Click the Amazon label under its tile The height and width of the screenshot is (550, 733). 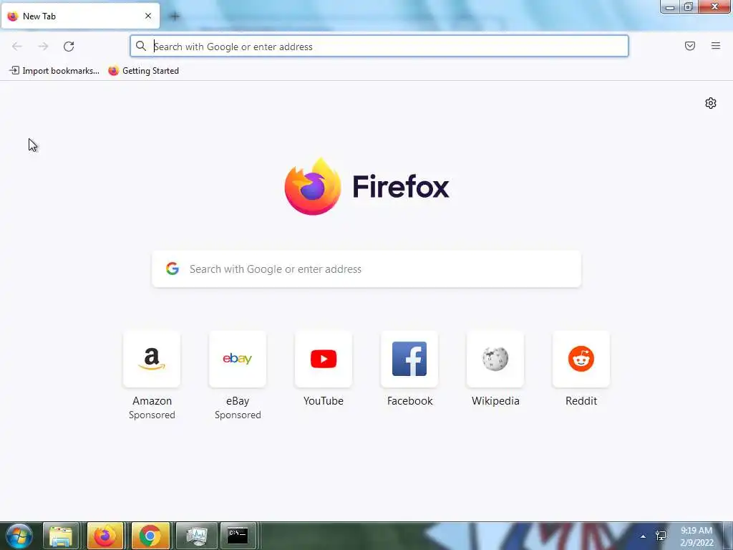[152, 401]
